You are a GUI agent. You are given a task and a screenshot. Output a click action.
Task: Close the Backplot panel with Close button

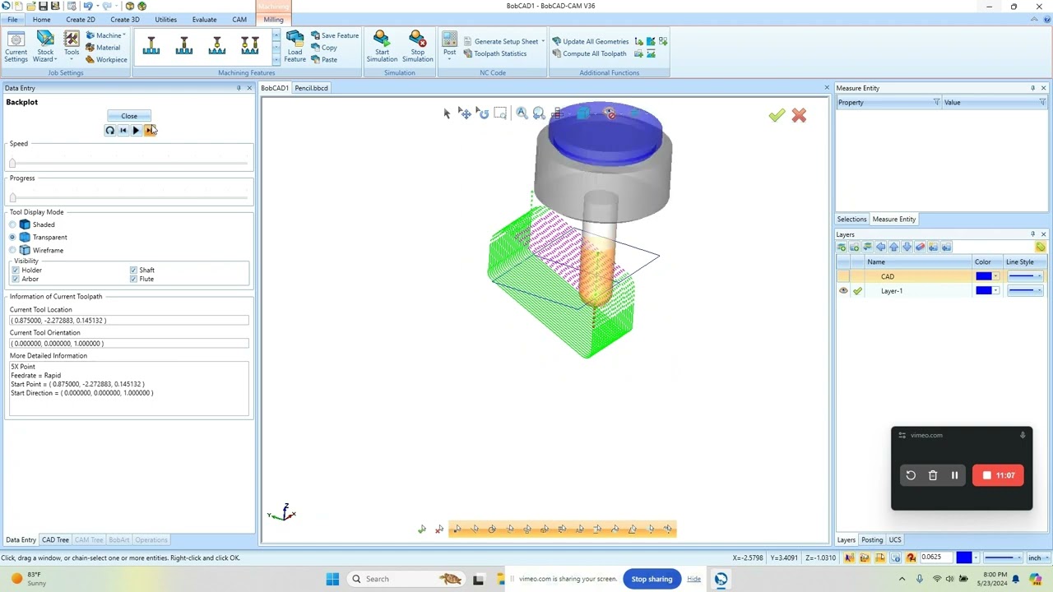pos(129,116)
